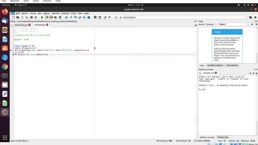The width and height of the screenshot is (258, 145).
Task: Create a new file via toolbar icon
Action: (13, 17)
